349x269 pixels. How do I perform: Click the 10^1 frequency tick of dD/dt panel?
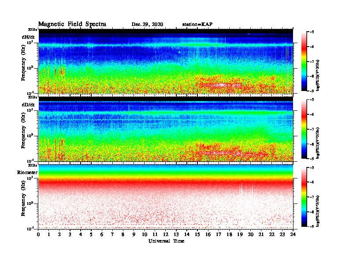(x=30, y=110)
